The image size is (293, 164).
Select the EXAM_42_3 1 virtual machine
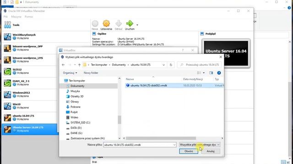tap(30, 83)
